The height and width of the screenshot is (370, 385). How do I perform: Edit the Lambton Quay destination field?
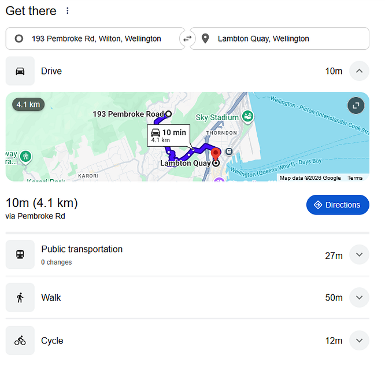tap(283, 39)
